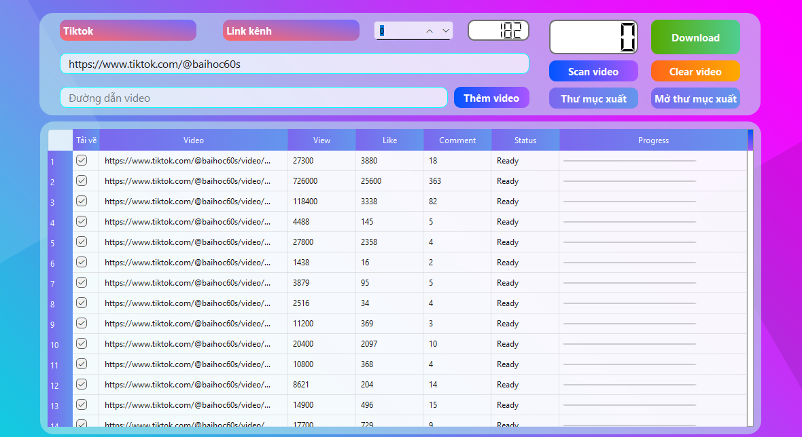Click the channel URL field with baihoc60s link
Viewport: 802px width, 437px height.
[x=294, y=64]
